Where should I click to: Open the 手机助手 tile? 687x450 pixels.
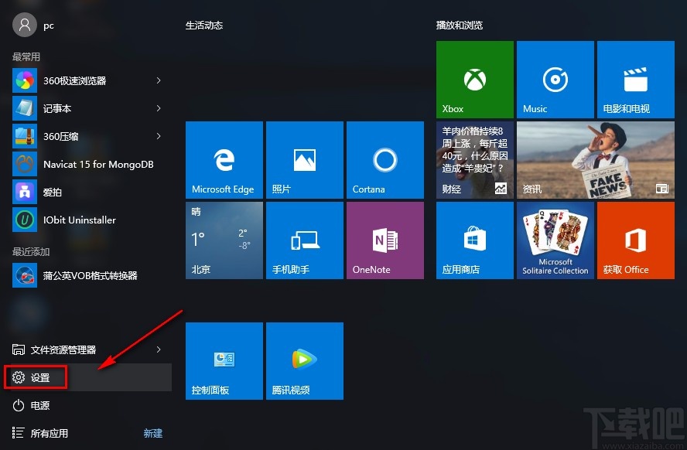pyautogui.click(x=304, y=240)
